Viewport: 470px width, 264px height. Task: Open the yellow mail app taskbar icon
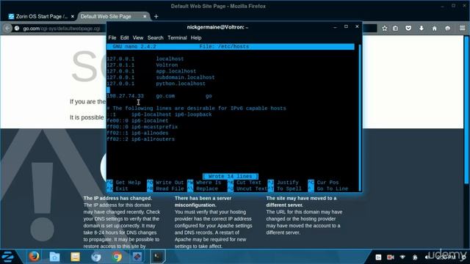pos(75,257)
